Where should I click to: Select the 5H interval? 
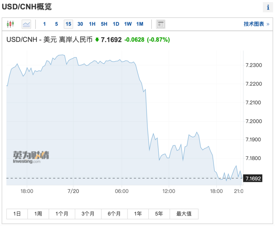104,24
